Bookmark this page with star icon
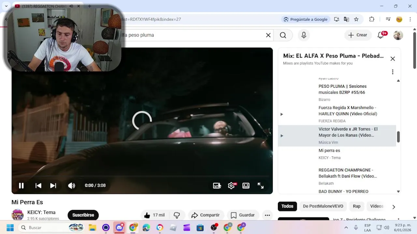The image size is (417, 234). coord(356,19)
